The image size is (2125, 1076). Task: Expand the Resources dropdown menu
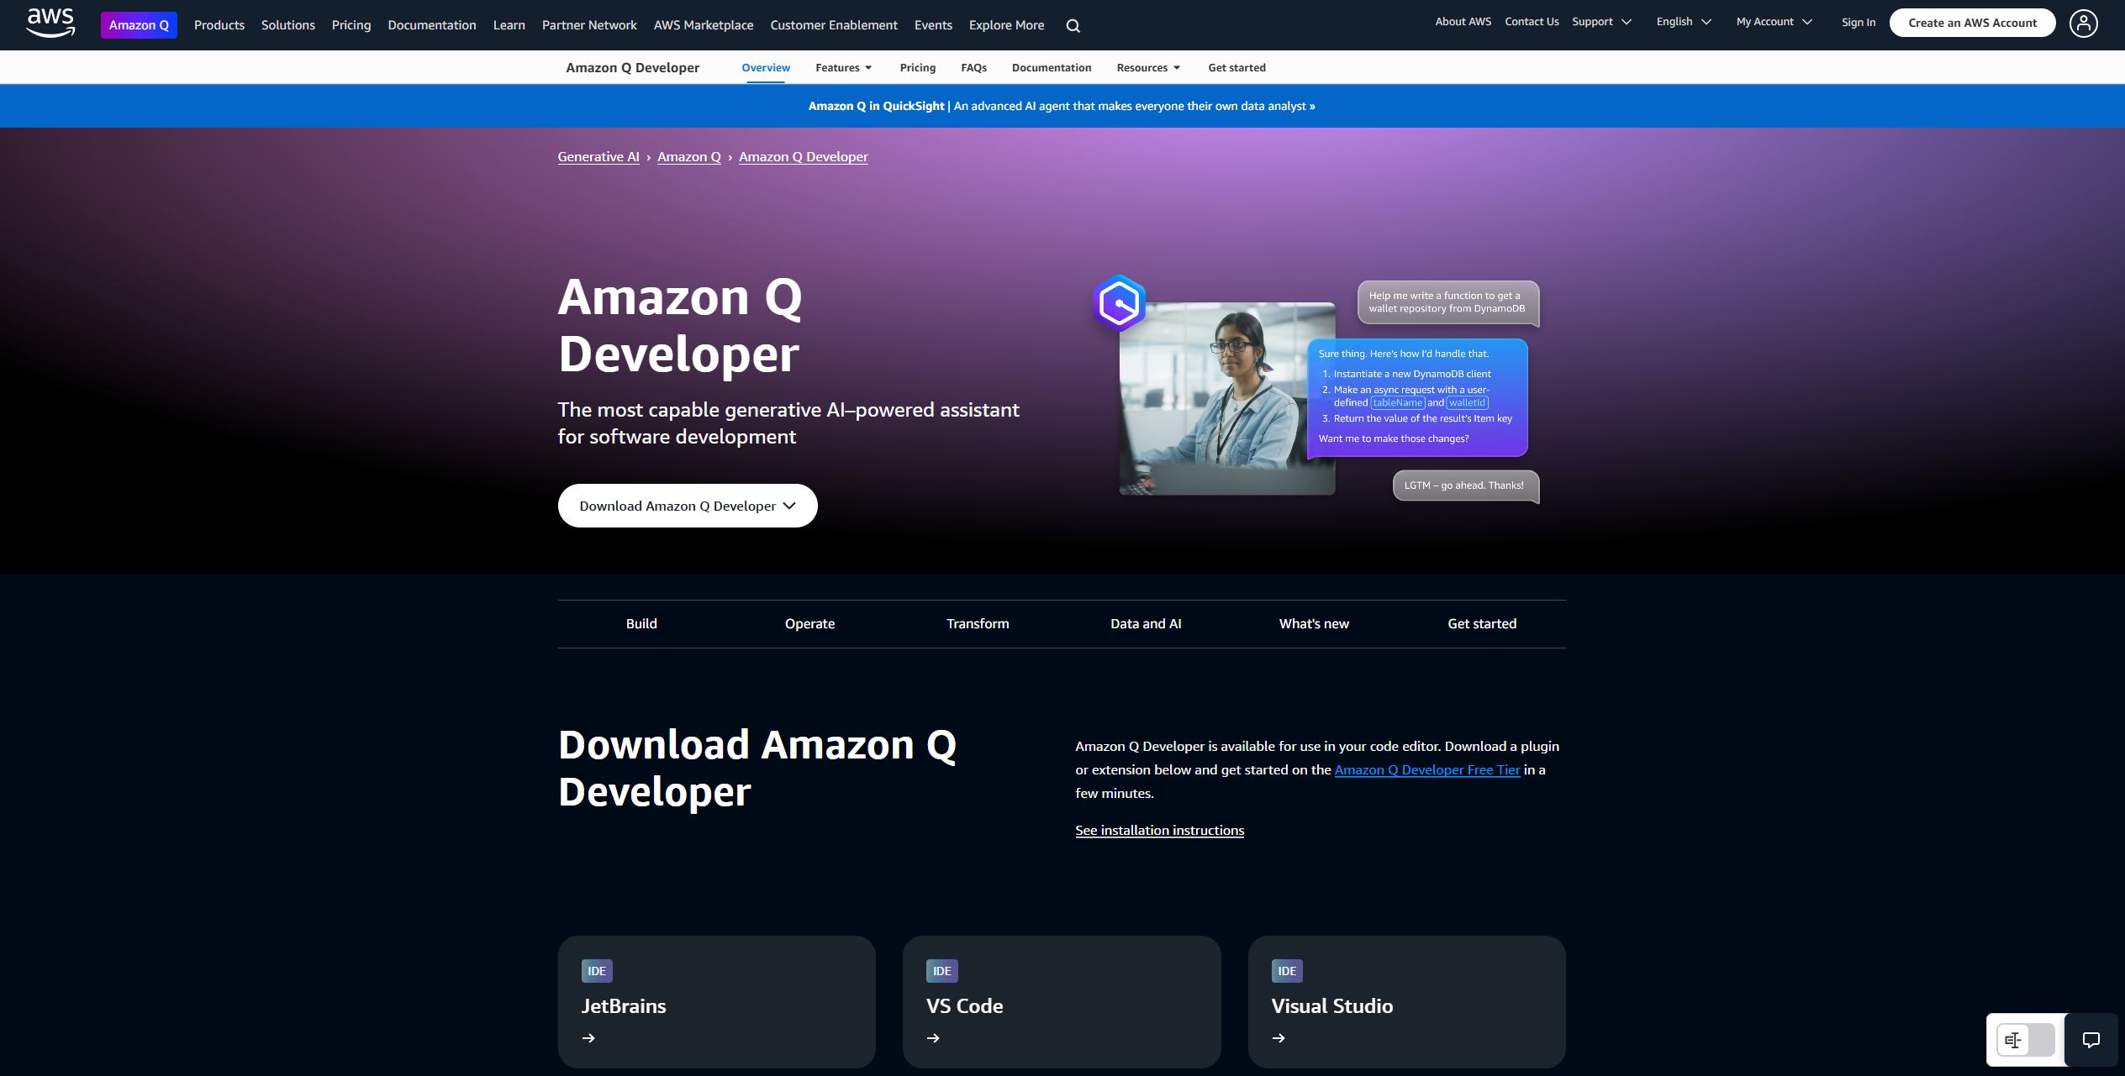pyautogui.click(x=1148, y=67)
